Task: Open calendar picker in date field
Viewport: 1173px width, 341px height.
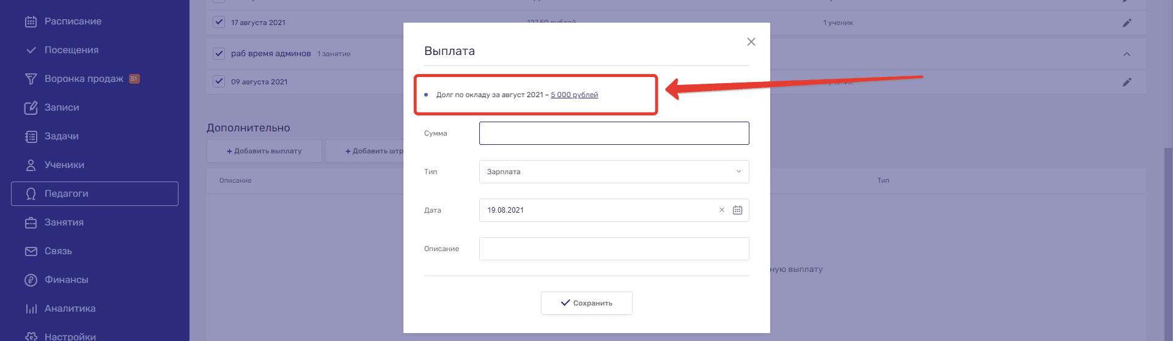Action: (x=737, y=210)
